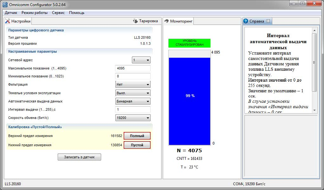
Task: Expand the Сетевой адрес dropdown
Action: [141, 60]
